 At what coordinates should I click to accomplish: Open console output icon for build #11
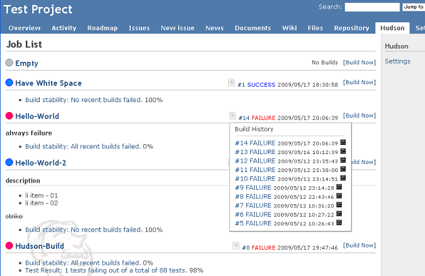coord(343,169)
